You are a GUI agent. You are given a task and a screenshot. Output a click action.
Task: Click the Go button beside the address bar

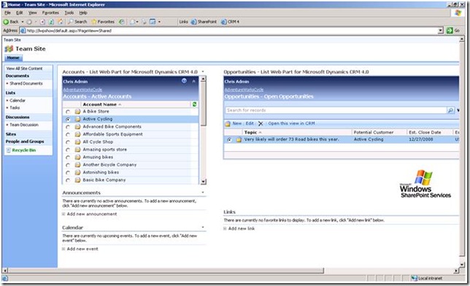453,31
